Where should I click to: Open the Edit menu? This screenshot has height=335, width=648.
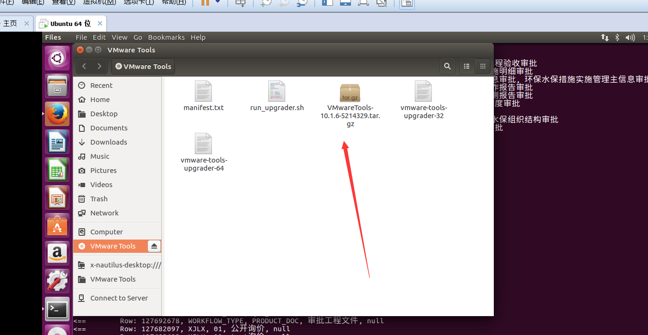point(99,37)
